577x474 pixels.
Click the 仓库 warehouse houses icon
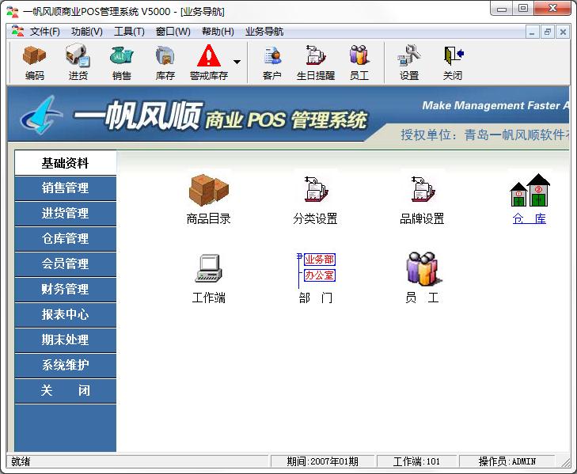(x=530, y=190)
